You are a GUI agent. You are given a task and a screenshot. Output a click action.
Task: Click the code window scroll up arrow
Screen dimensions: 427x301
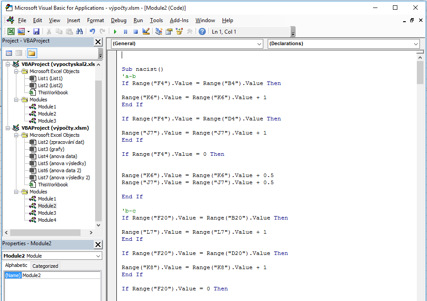420,58
